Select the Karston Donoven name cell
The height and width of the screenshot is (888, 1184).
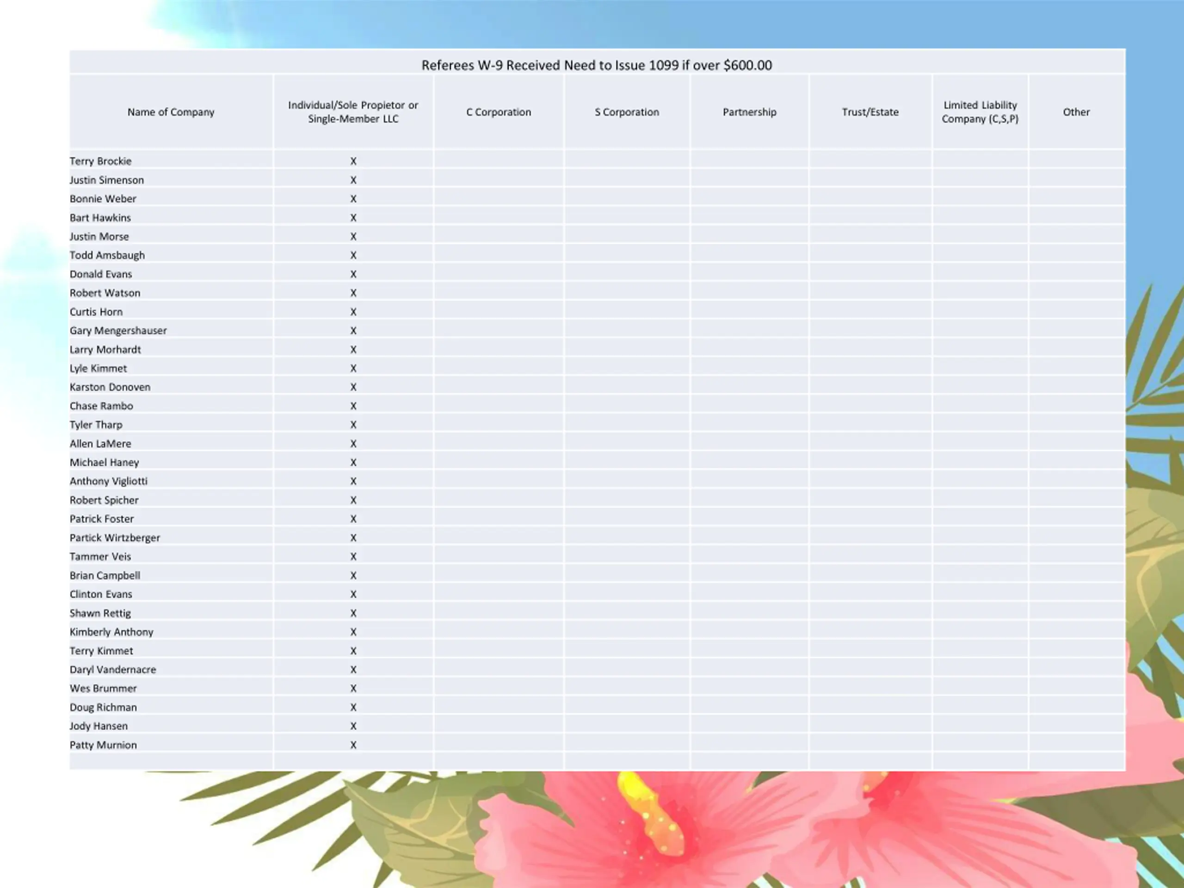pyautogui.click(x=171, y=387)
